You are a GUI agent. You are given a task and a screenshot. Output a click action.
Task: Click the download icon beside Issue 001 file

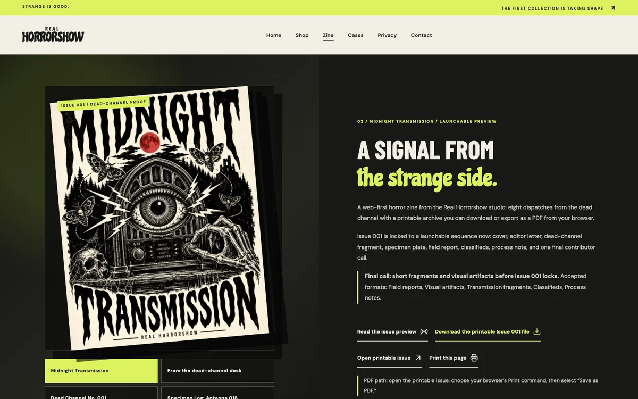coord(537,331)
